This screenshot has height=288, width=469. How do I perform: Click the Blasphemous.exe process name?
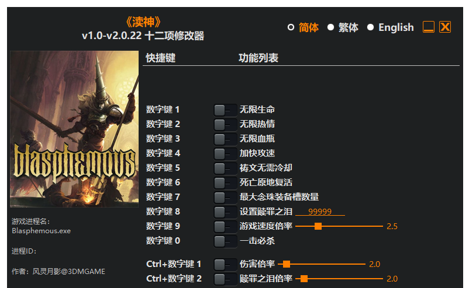tap(42, 231)
